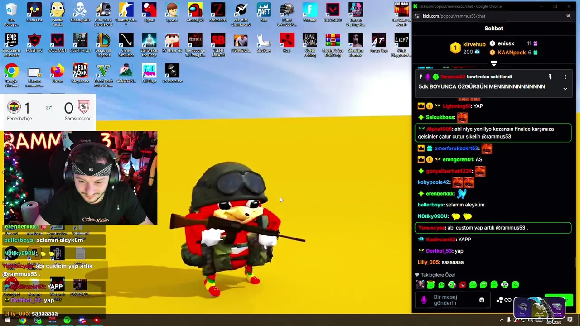
Task: Show hidden system tray icons
Action: (502, 320)
